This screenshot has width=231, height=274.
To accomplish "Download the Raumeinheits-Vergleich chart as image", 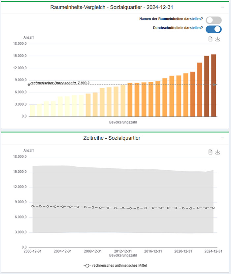I will 217,39.
